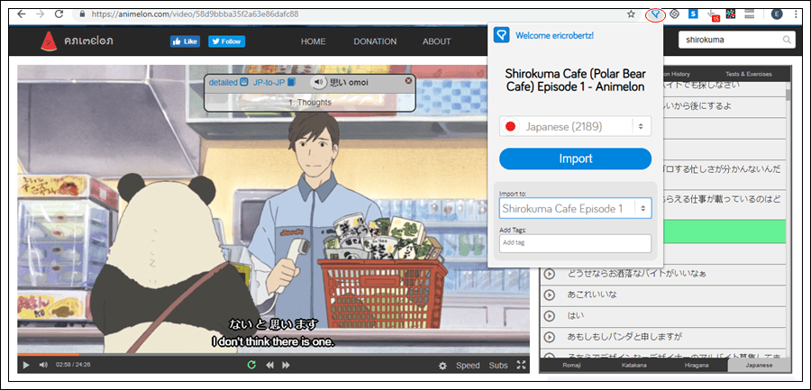The width and height of the screenshot is (811, 390).
Task: Click the circled LingQ extension icon
Action: point(656,14)
